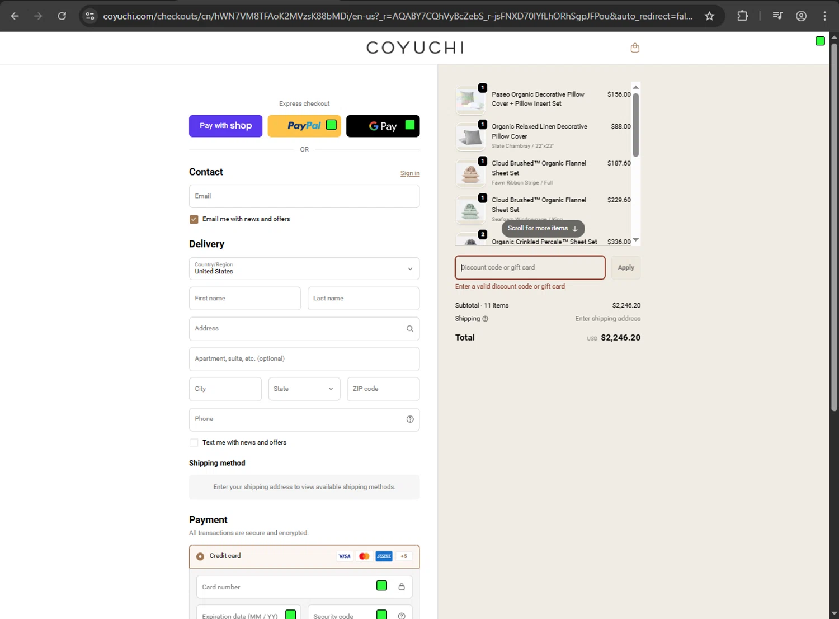Open Chrome three-dot menu
The image size is (839, 619).
pyautogui.click(x=824, y=16)
